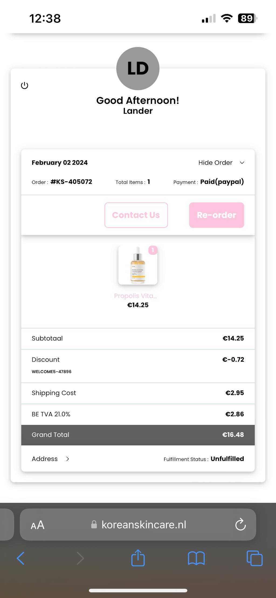This screenshot has width=276, height=598.
Task: Open the Safari share sheet icon
Action: pos(138,558)
